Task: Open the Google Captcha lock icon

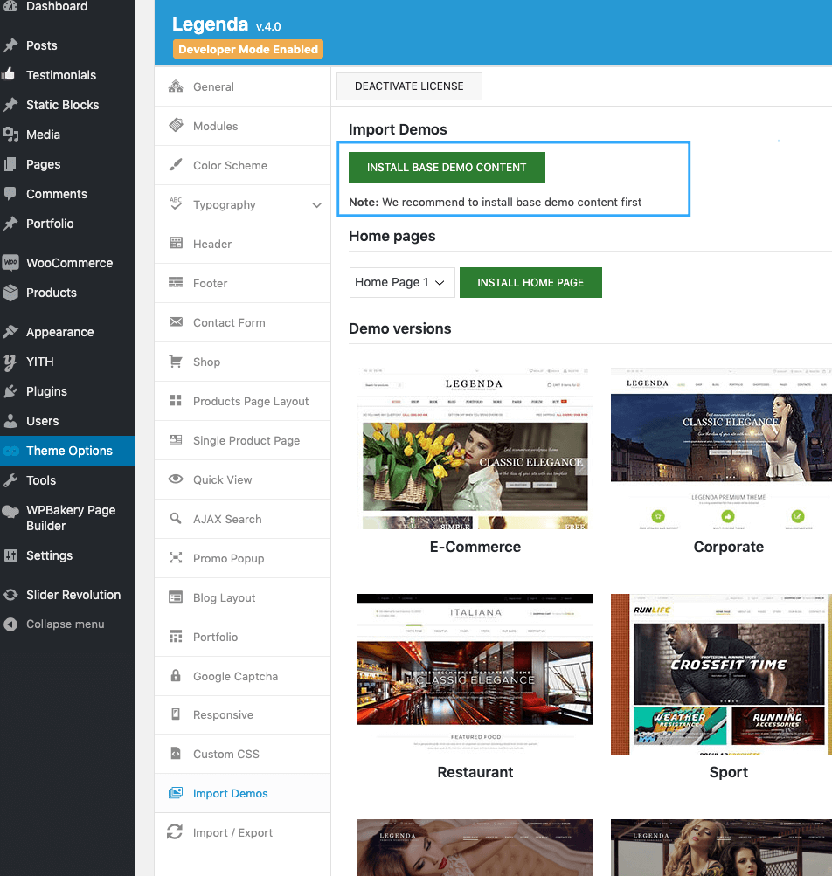Action: [176, 675]
